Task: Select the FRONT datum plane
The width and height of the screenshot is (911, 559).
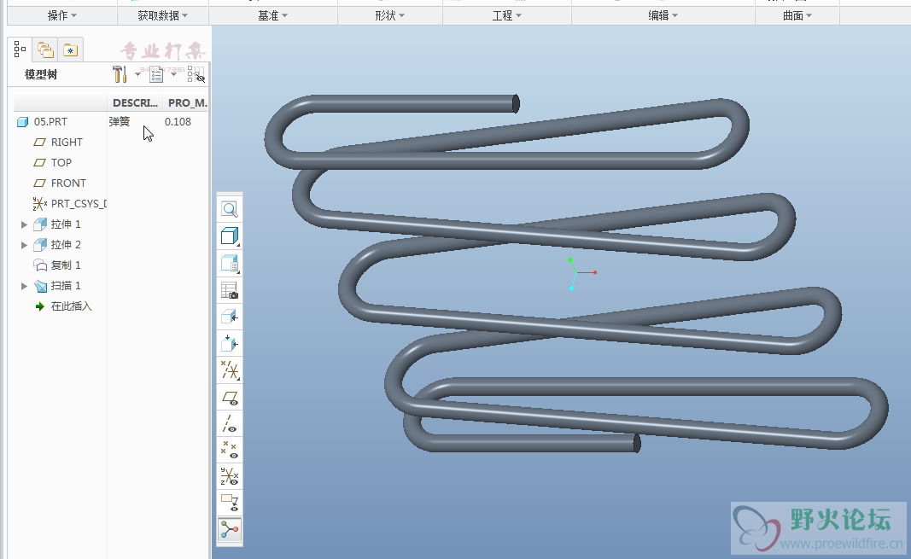Action: point(68,183)
